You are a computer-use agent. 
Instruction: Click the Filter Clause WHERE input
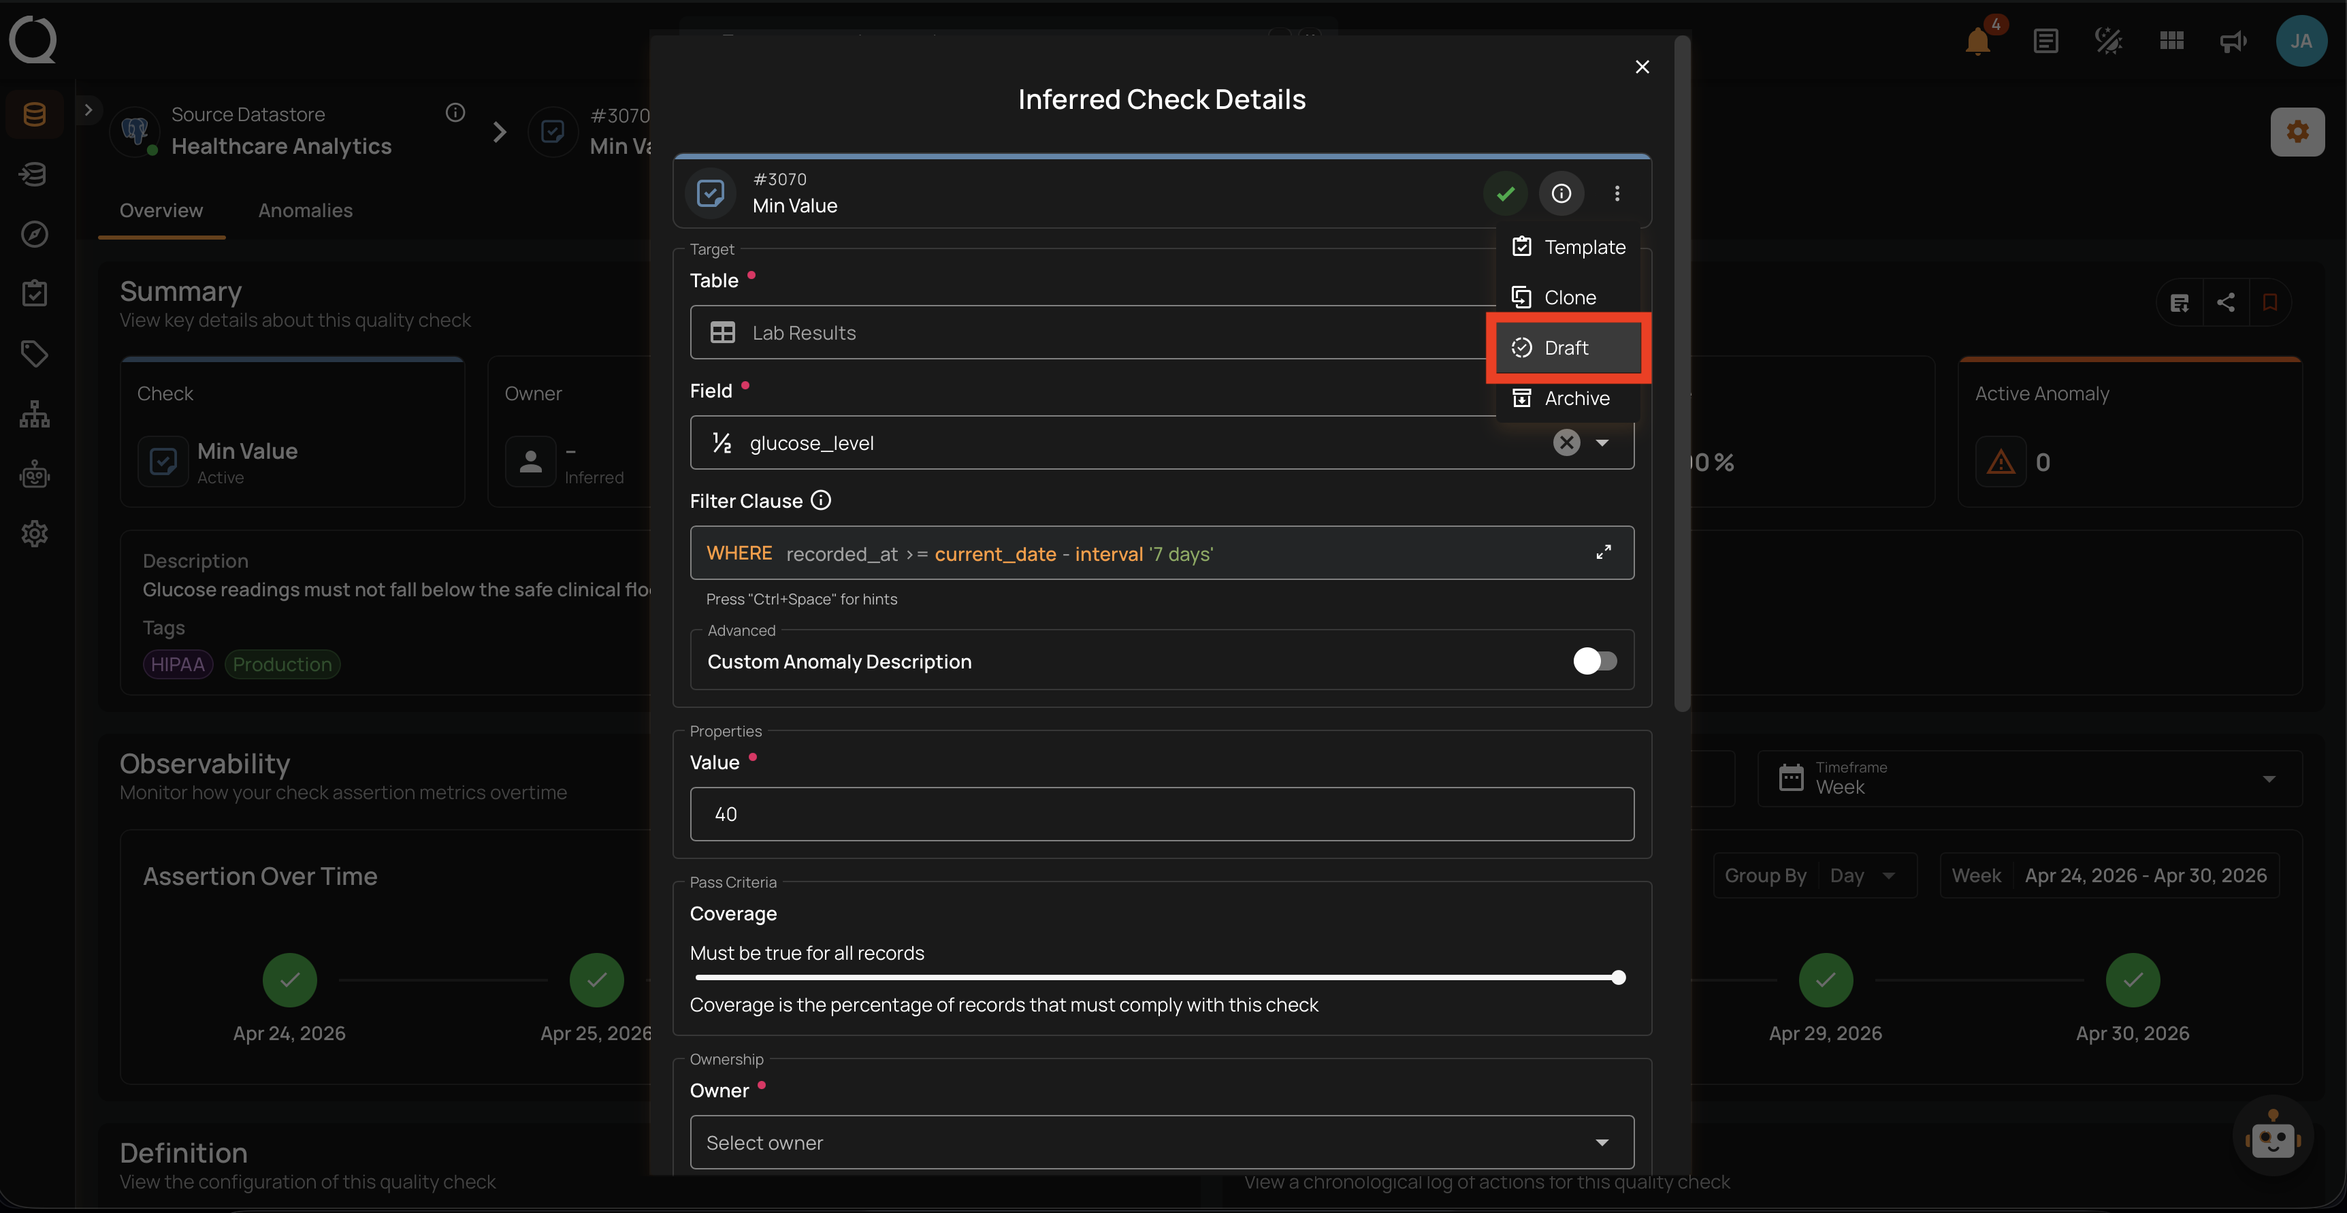click(1162, 552)
